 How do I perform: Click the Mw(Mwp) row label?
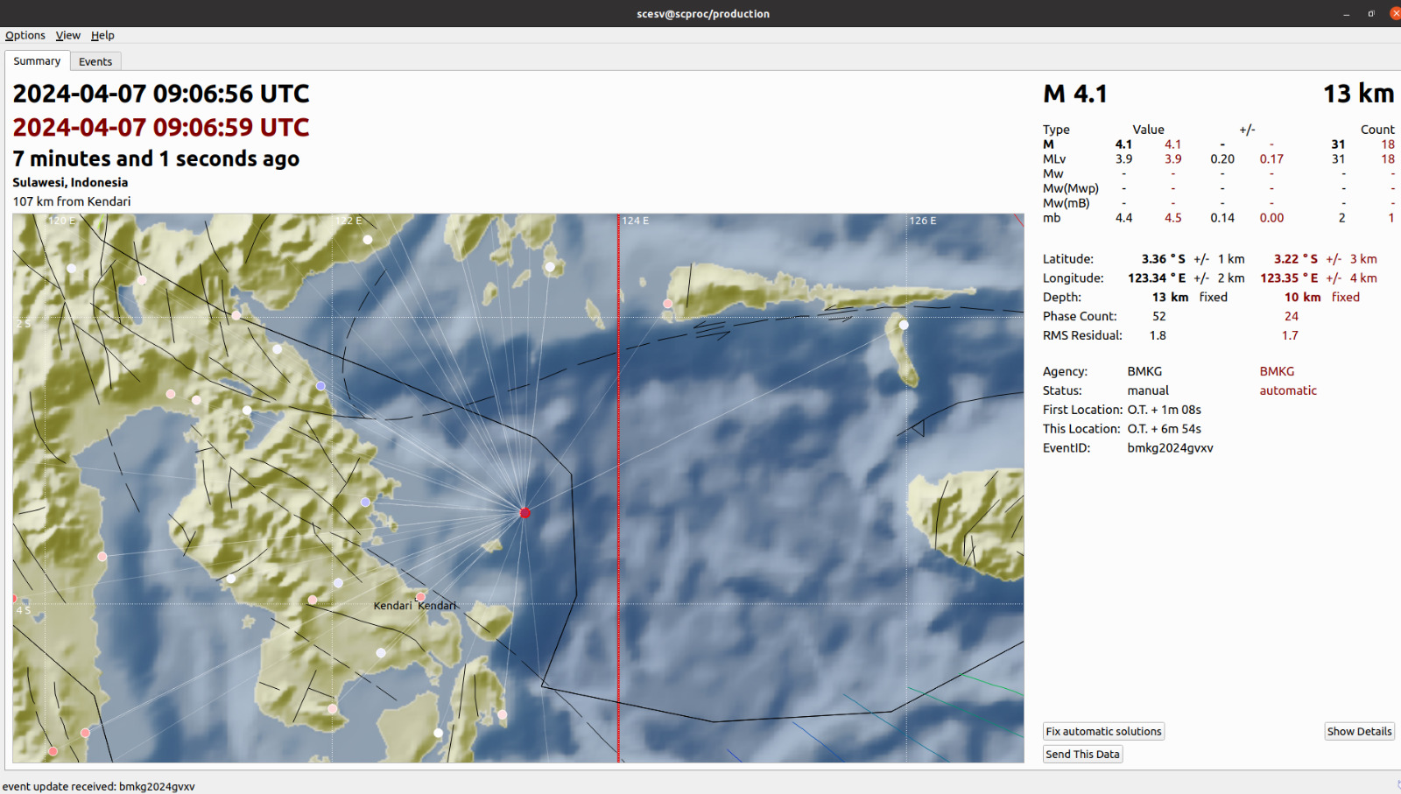tap(1071, 188)
